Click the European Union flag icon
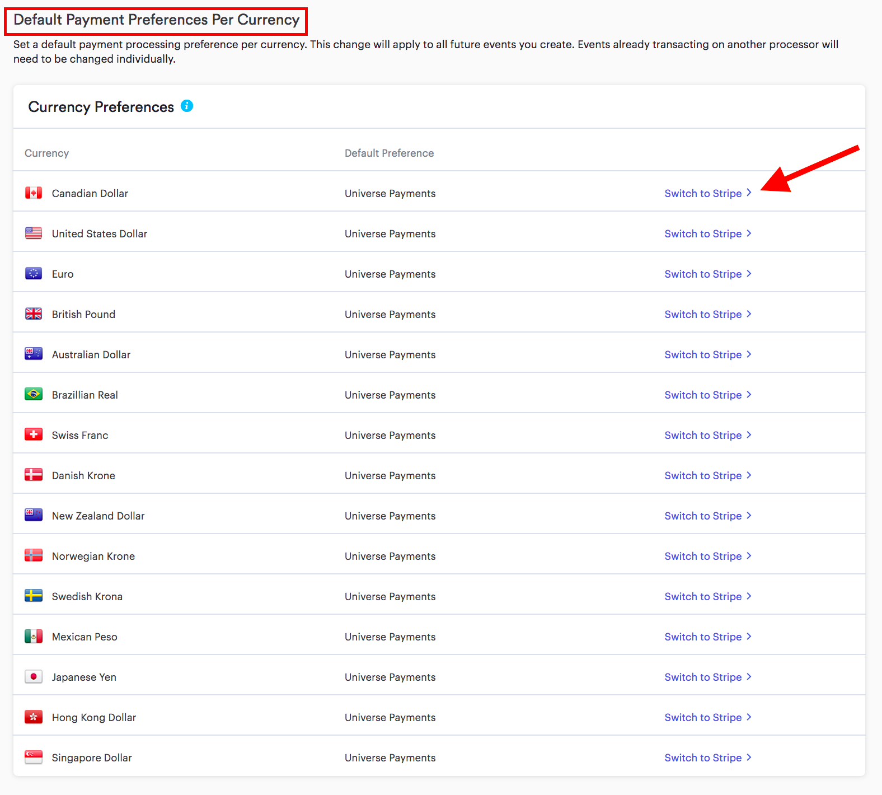882x795 pixels. 34,274
